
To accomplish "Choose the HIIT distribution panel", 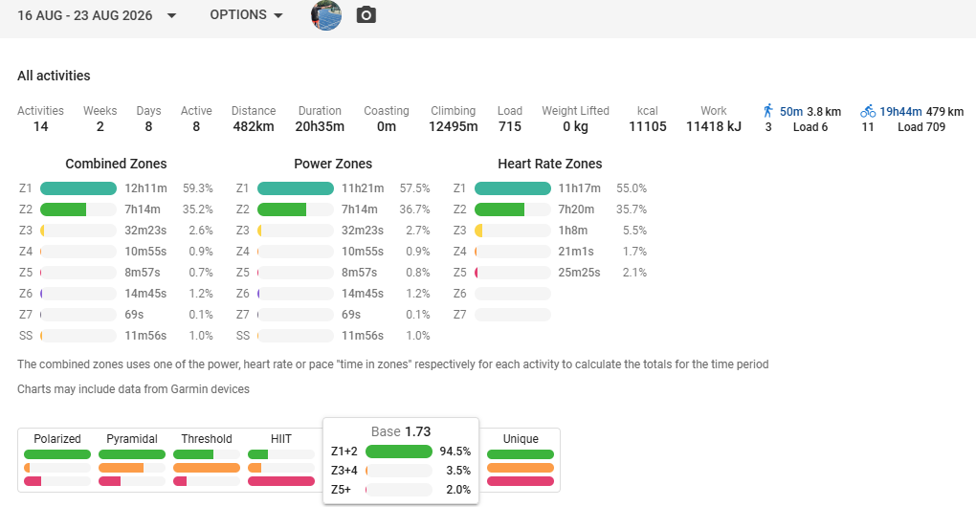I will 281,460.
